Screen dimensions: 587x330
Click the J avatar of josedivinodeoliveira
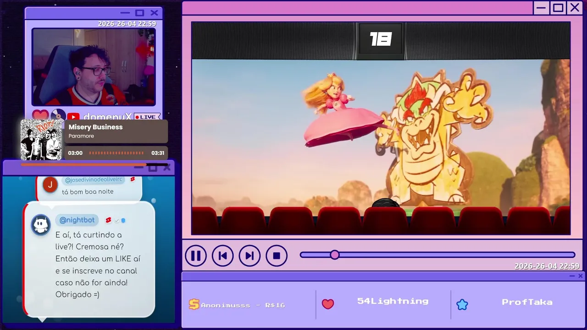coord(50,184)
